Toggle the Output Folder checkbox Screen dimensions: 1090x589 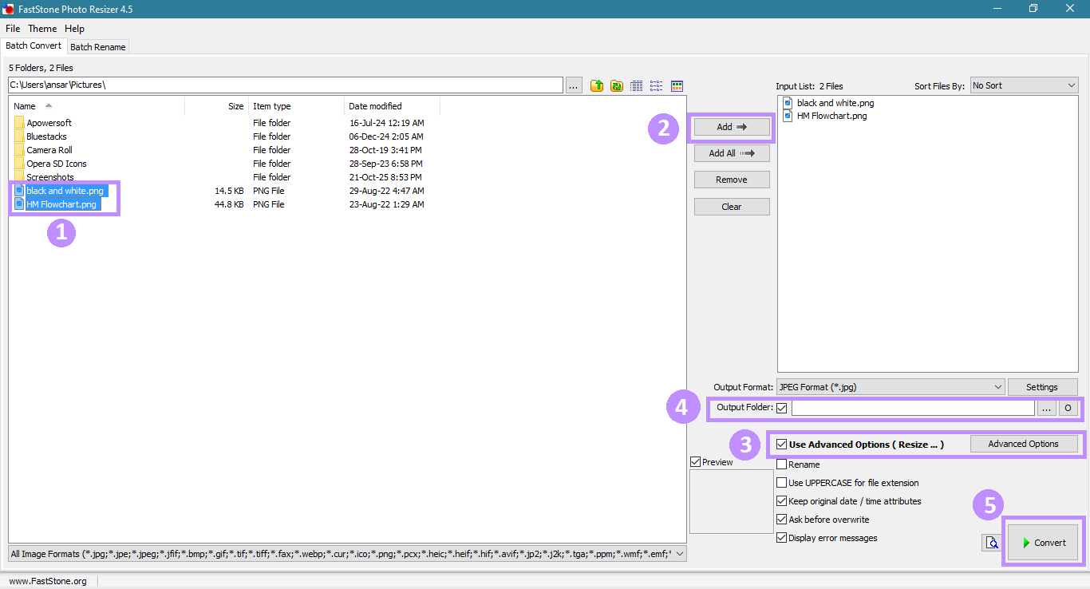tap(782, 408)
